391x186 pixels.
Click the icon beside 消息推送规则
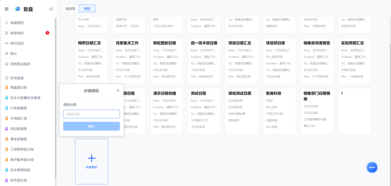[x=6, y=64]
